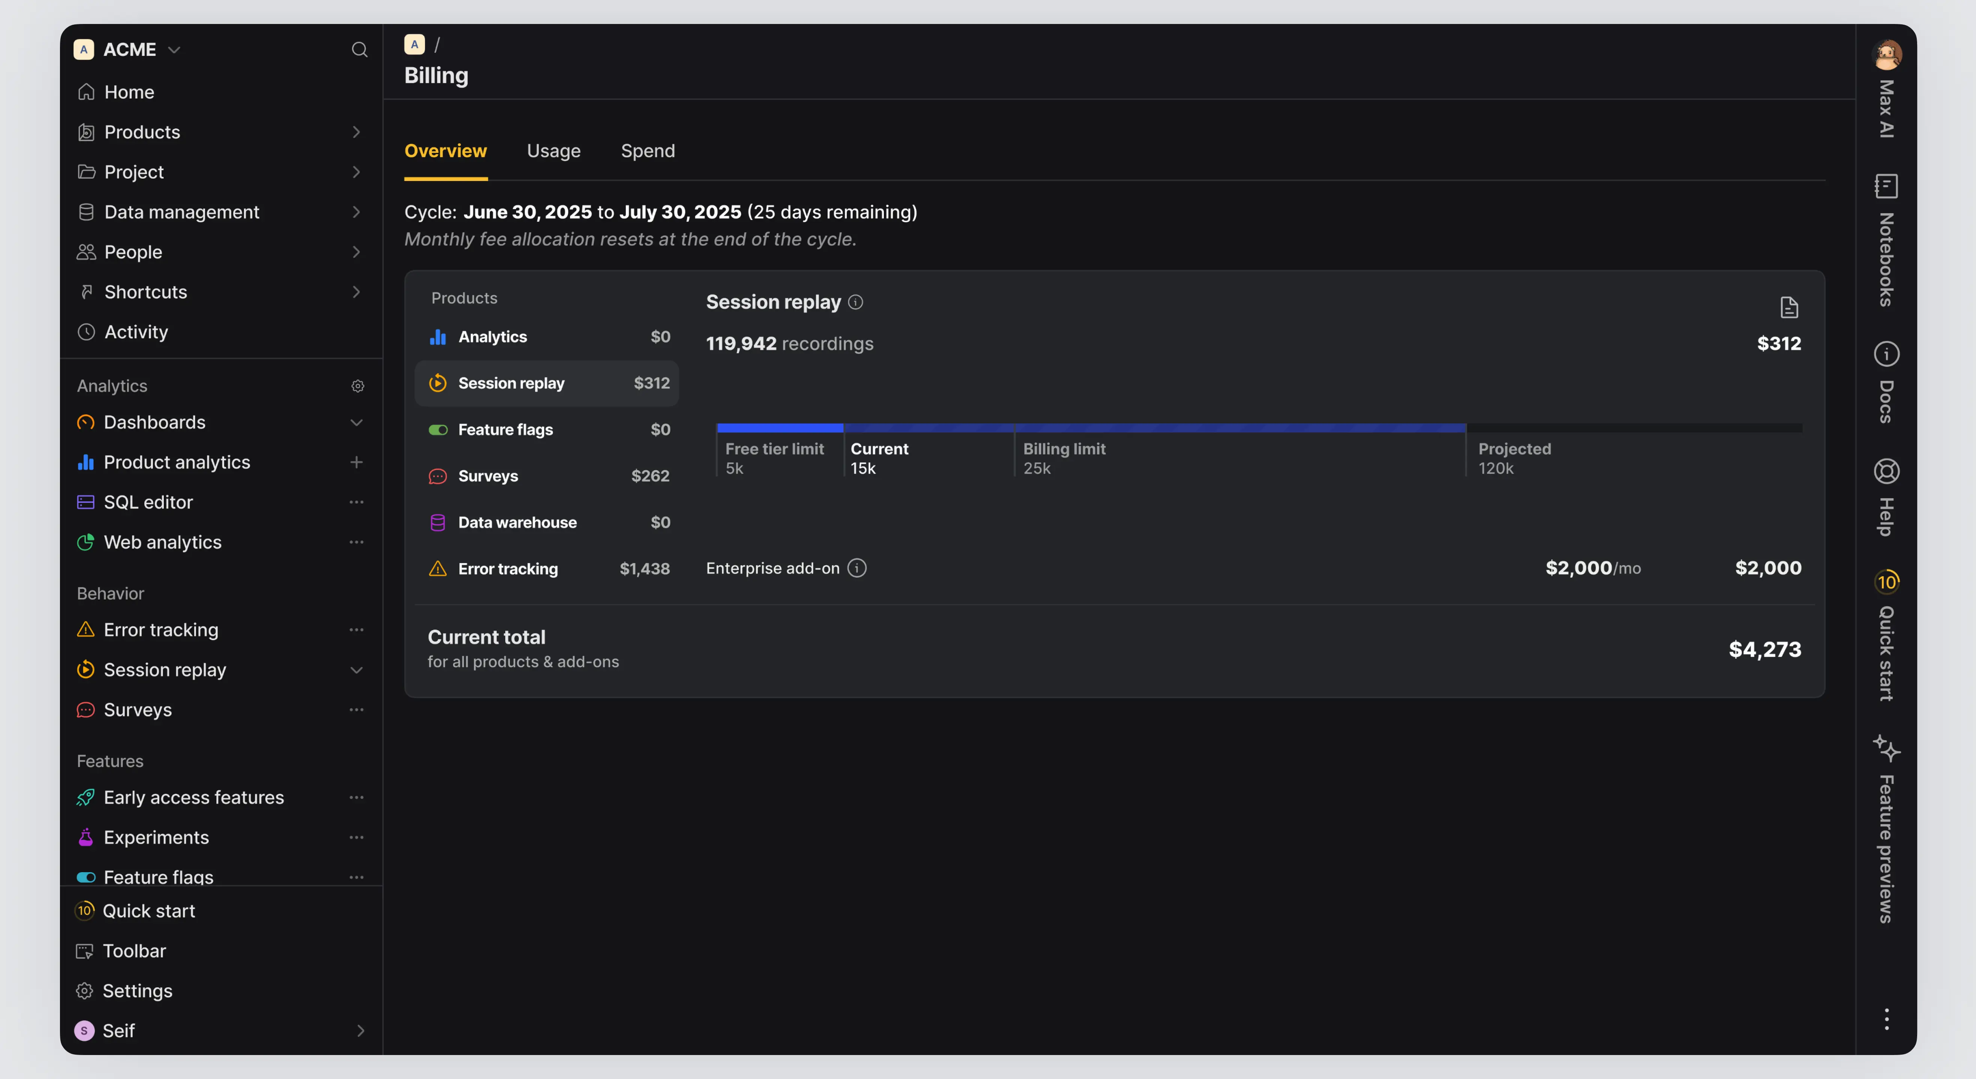Add new Product analytics insight plus

point(356,462)
